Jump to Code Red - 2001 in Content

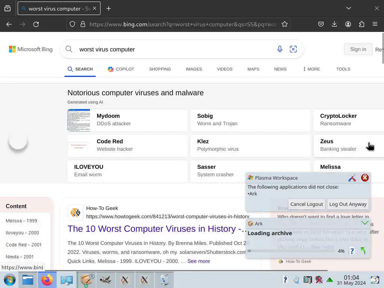24,245
